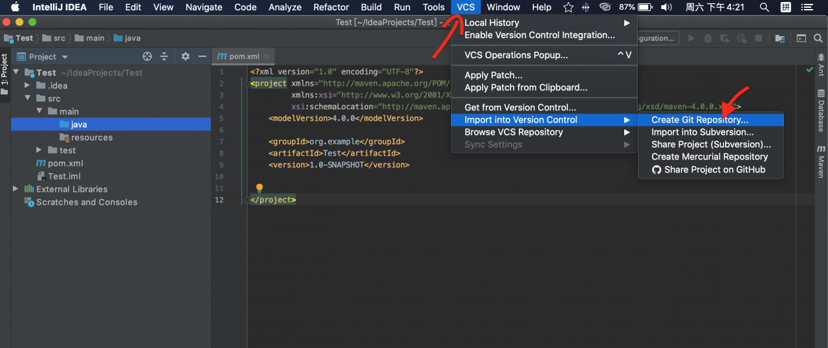Toggle the Ant tool window button
Image resolution: width=828 pixels, height=348 pixels.
click(821, 66)
